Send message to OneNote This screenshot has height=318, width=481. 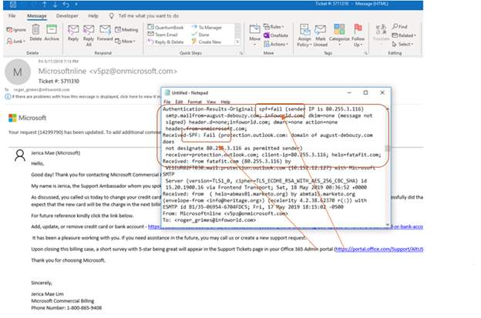276,35
